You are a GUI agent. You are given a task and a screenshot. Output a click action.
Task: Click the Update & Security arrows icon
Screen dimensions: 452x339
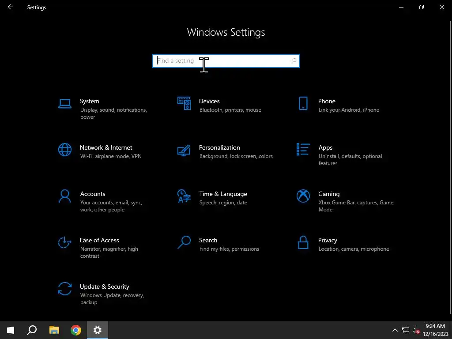tap(64, 289)
